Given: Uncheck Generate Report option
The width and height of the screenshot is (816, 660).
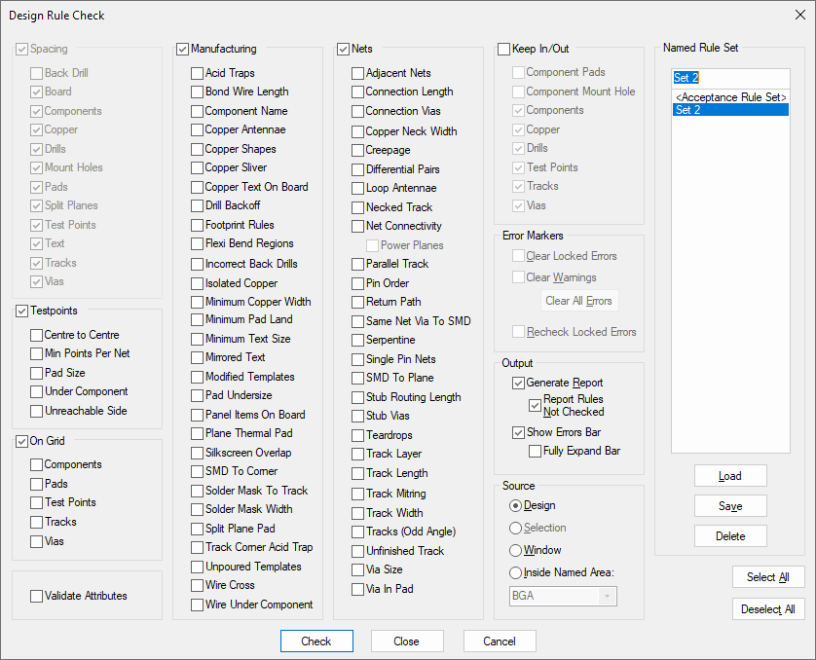Looking at the screenshot, I should click(519, 384).
